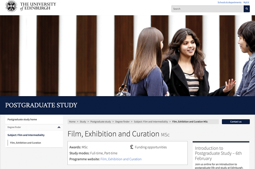255x169 pixels.
Task: Select Film, Exhibition and Curation sidebar item
Action: [25, 143]
